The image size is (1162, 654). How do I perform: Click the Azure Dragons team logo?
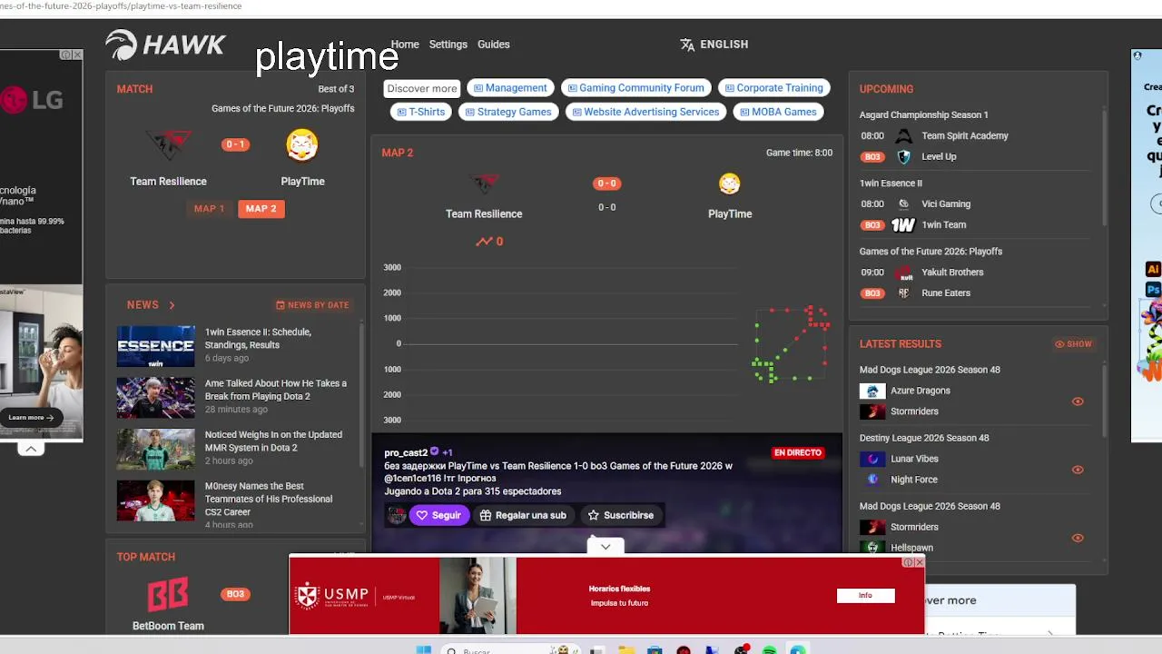872,391
